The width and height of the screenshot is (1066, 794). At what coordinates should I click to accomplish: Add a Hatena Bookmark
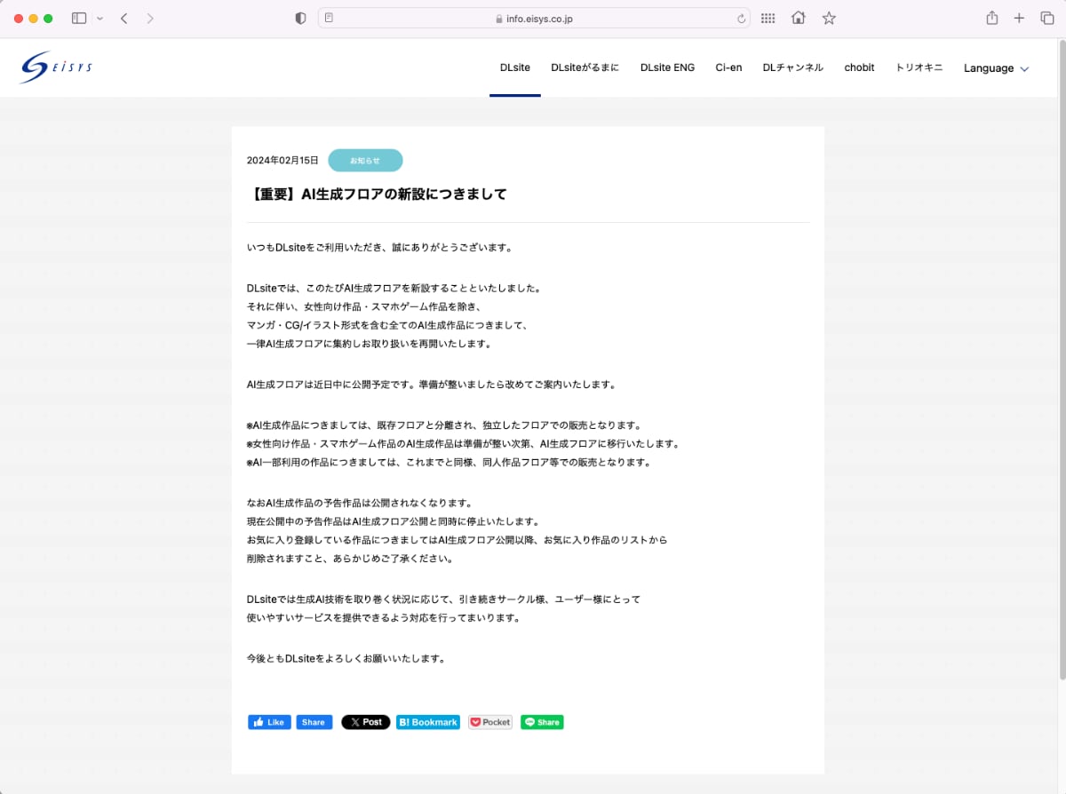pos(428,722)
